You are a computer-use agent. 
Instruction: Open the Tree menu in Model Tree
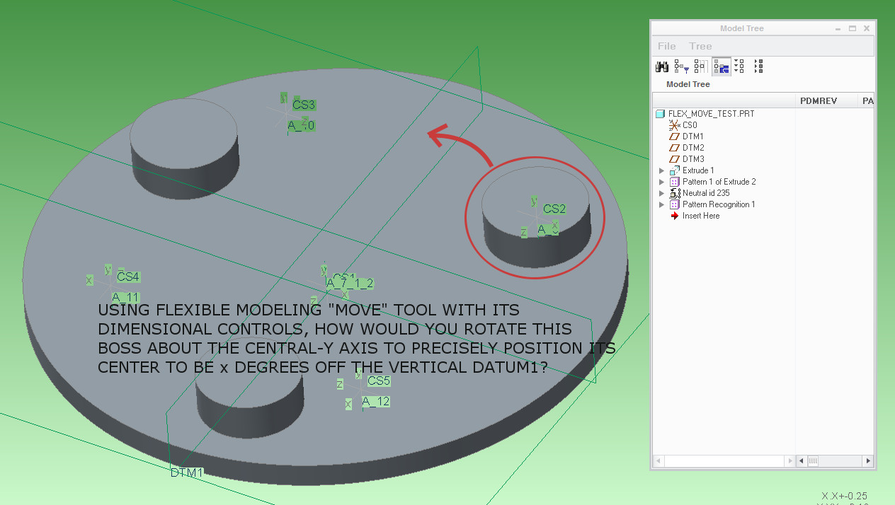pos(700,46)
